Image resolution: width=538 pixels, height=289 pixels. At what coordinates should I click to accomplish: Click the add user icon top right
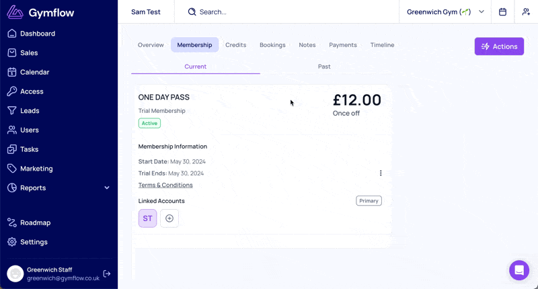coord(526,12)
